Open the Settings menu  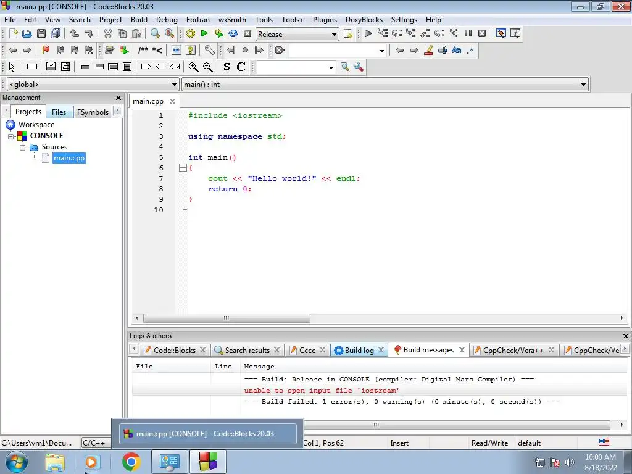[x=404, y=19]
